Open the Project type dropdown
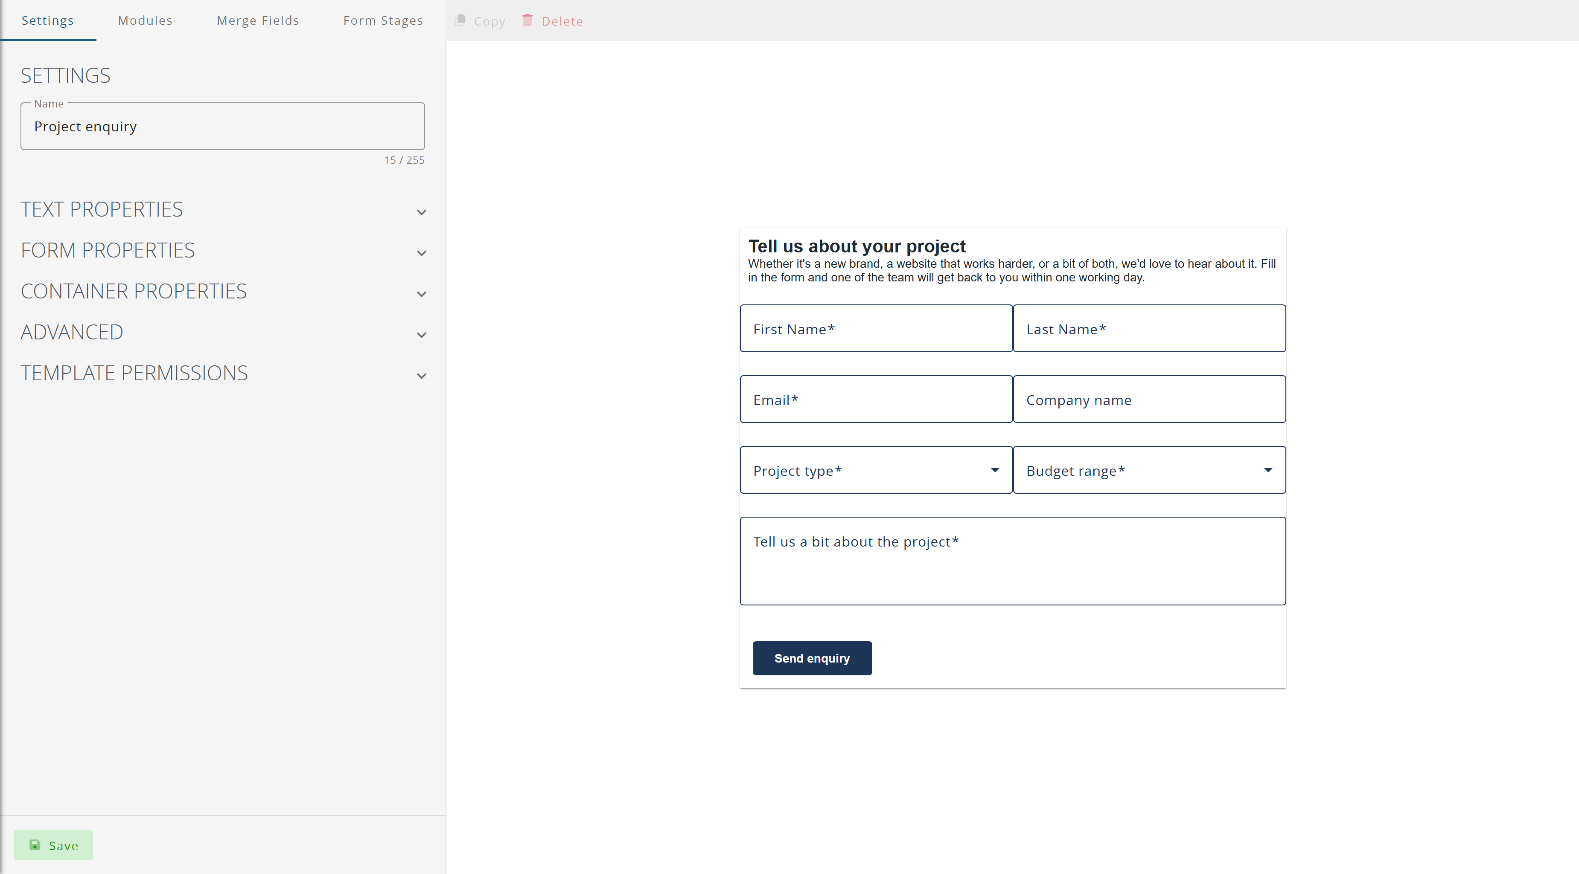Image resolution: width=1579 pixels, height=874 pixels. point(876,470)
